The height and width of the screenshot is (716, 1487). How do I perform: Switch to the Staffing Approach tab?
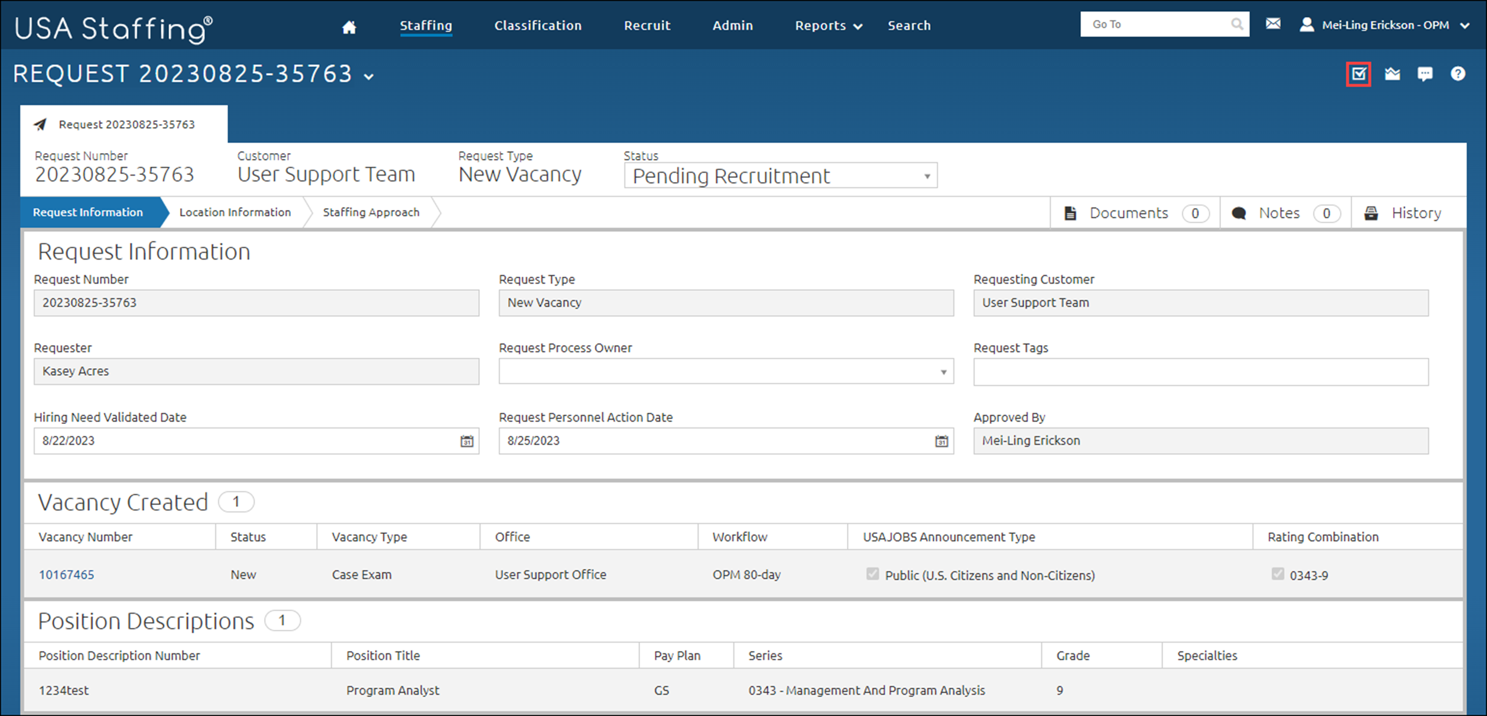pos(371,212)
